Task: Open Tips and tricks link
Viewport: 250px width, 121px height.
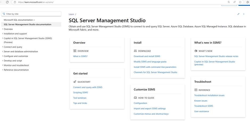Action: [x=80, y=103]
